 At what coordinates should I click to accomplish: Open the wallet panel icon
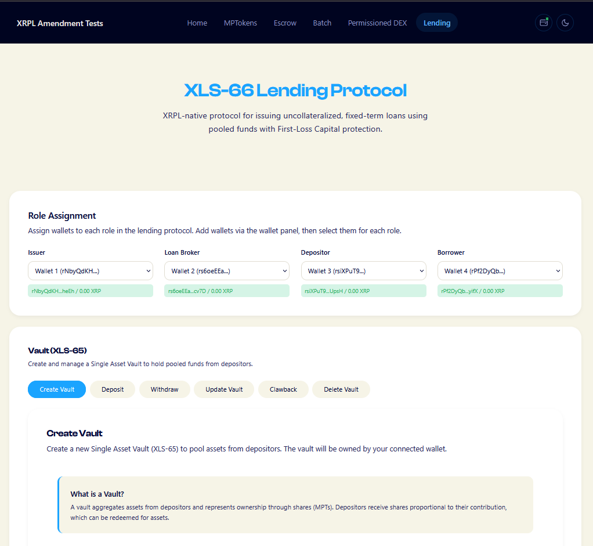tap(544, 23)
